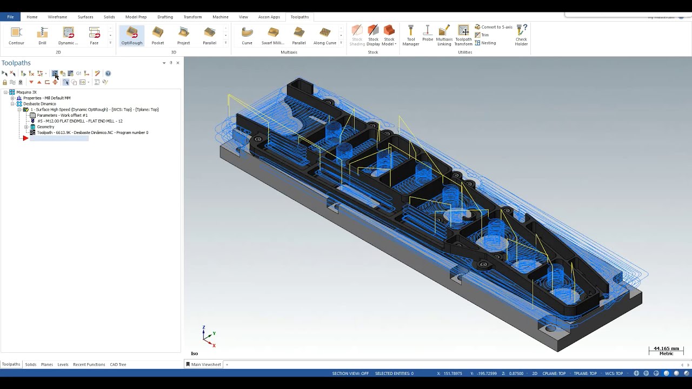The height and width of the screenshot is (389, 692).
Task: Open the Tool Manager
Action: [411, 36]
